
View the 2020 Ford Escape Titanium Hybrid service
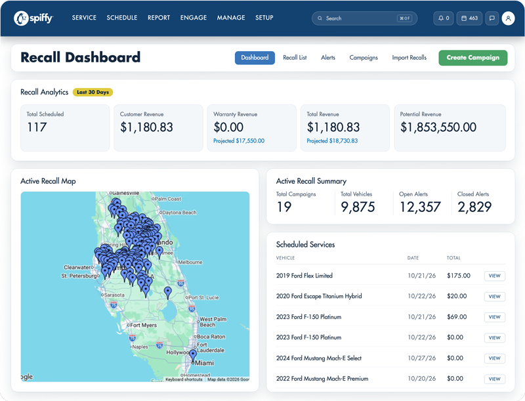pos(495,297)
